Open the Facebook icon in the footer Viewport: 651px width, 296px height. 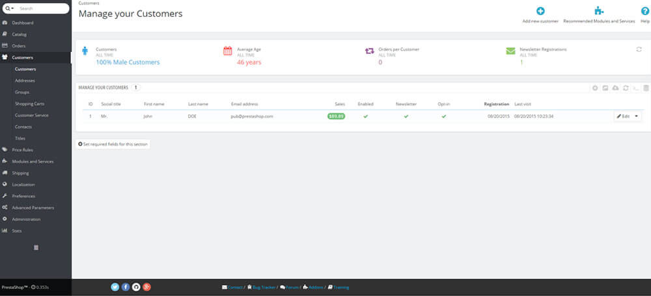coord(126,286)
